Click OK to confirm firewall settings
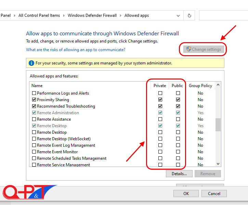The width and height of the screenshot is (248, 205). pos(186,194)
